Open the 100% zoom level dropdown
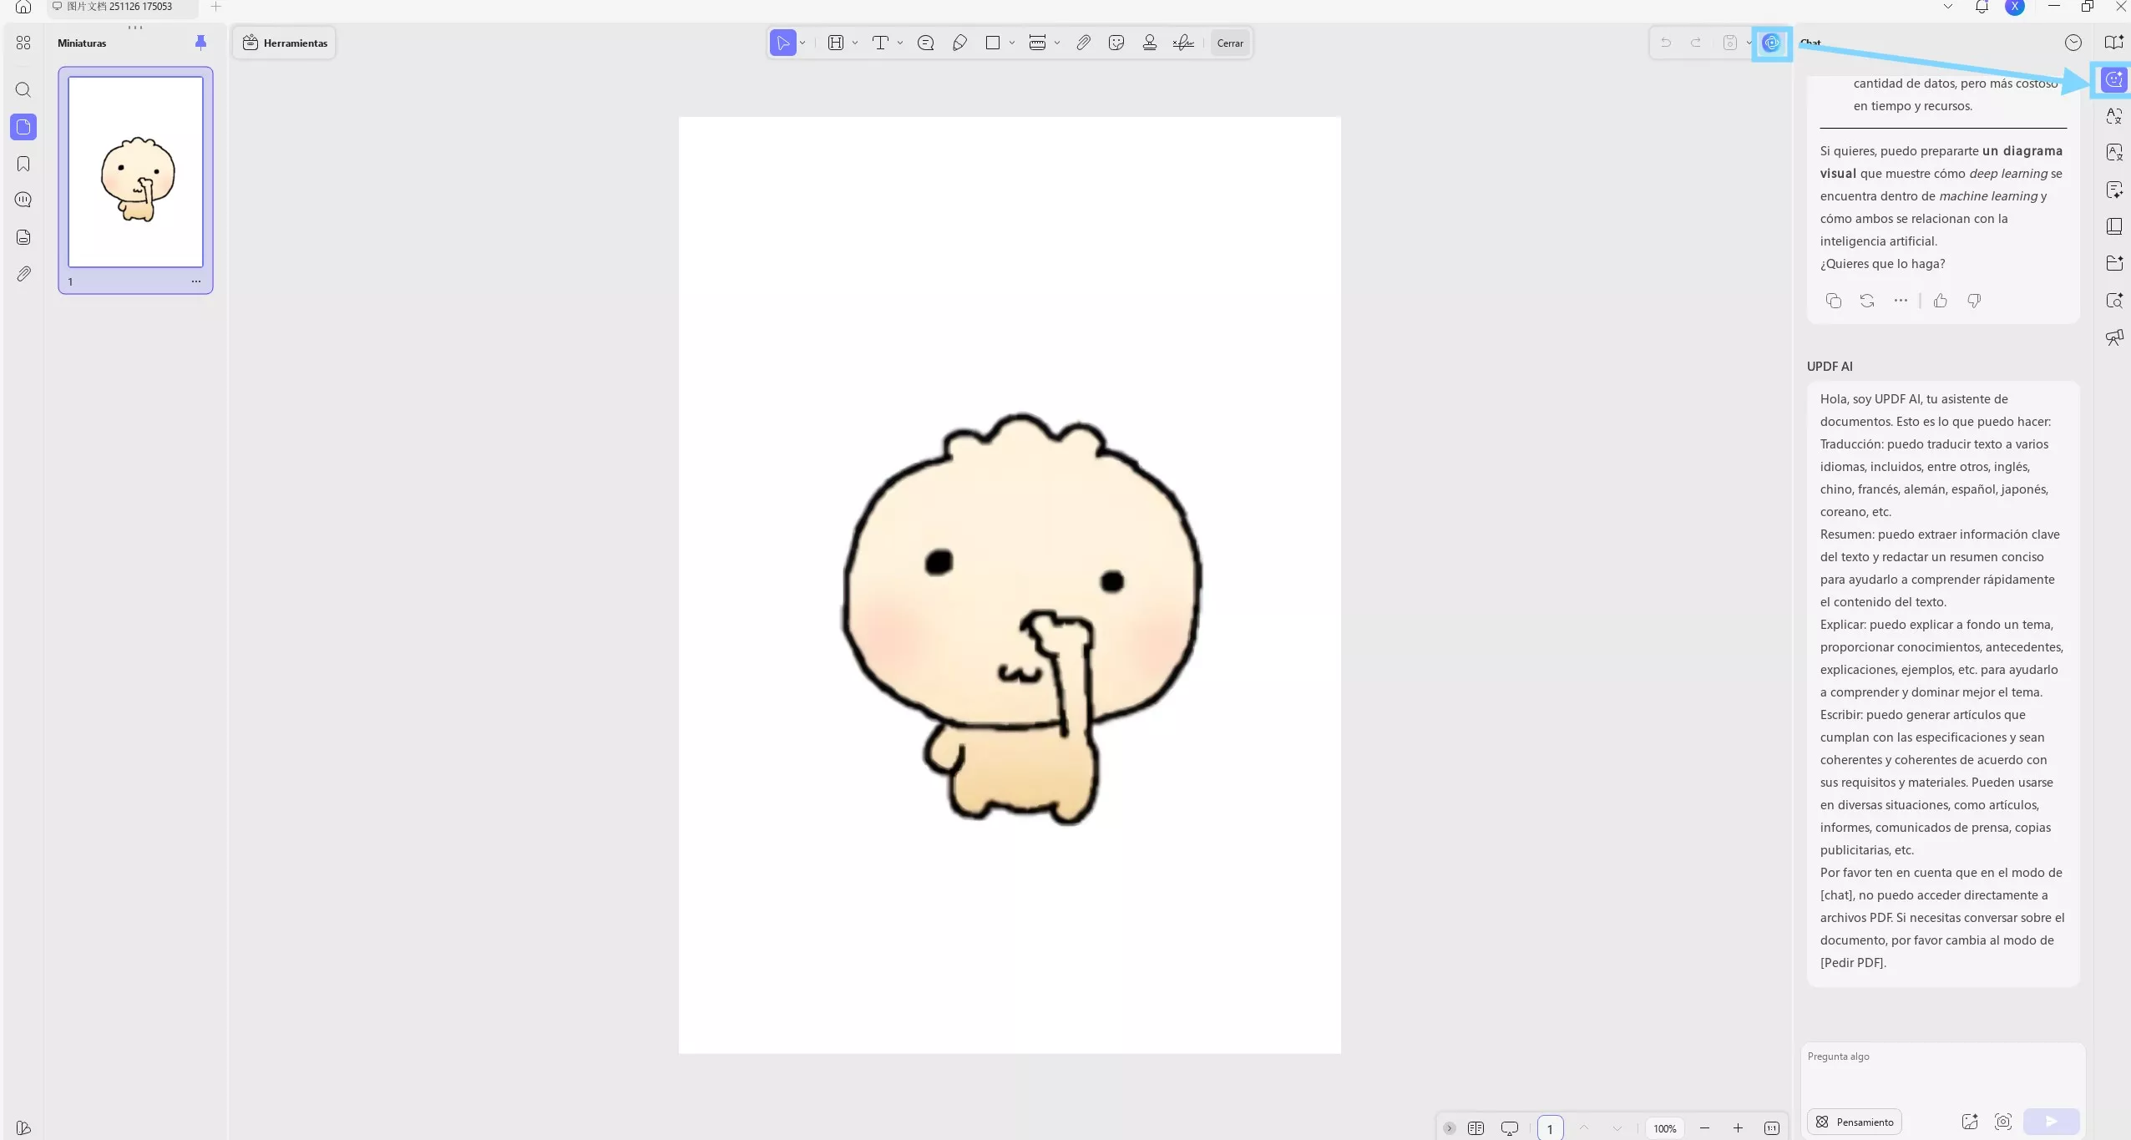 (1664, 1128)
